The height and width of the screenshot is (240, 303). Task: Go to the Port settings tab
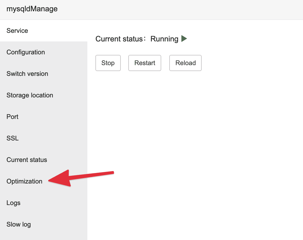click(12, 117)
